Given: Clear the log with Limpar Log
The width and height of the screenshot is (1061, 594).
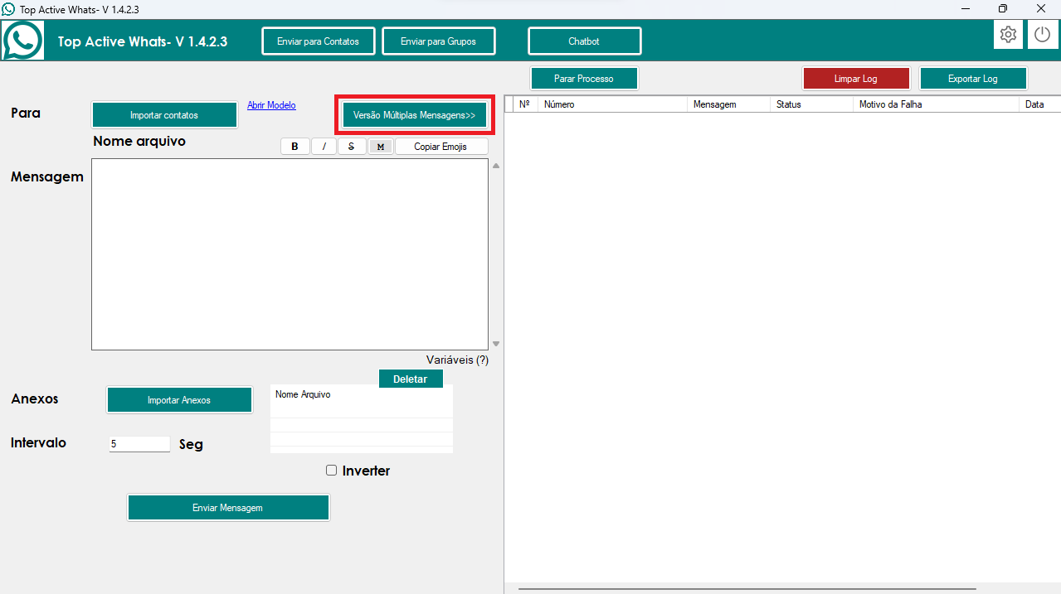Looking at the screenshot, I should click(856, 79).
